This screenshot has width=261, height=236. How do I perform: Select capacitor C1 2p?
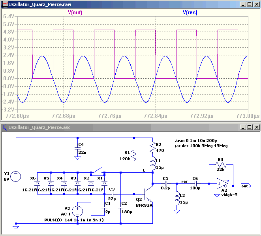tap(104, 208)
